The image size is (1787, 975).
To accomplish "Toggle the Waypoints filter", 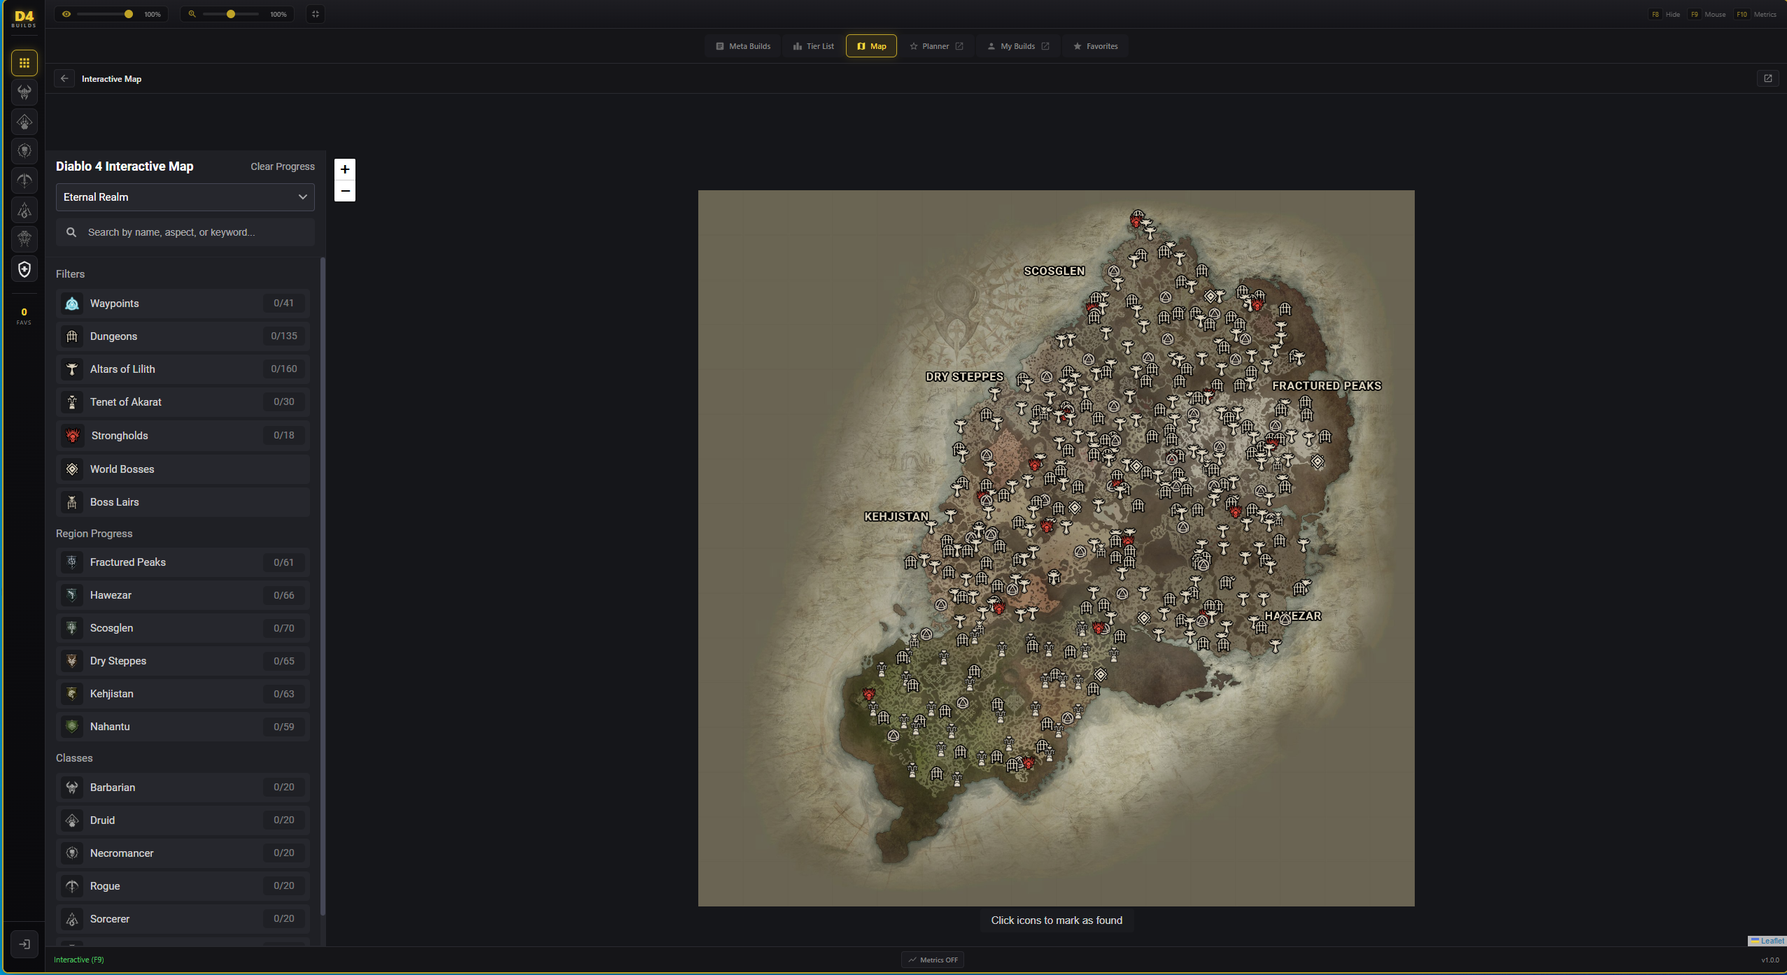I will pyautogui.click(x=183, y=304).
